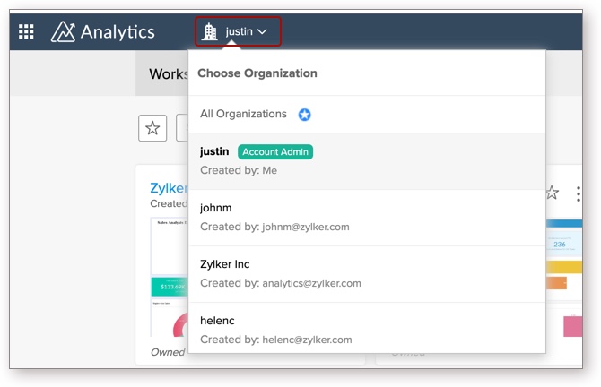Click 'Created by: analytics@zylker.com' text
The width and height of the screenshot is (601, 387).
tap(281, 283)
